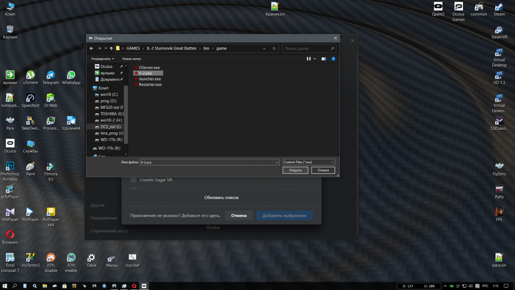Image resolution: width=515 pixels, height=290 pixels.
Task: Select DServer.exe in file list
Action: 149,67
